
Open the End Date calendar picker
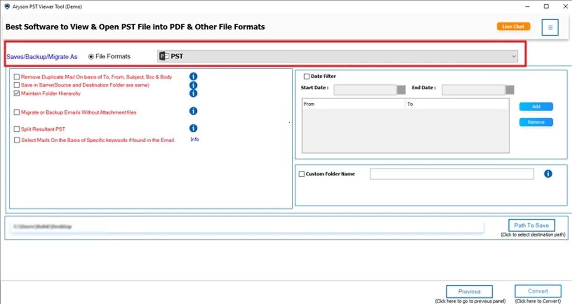(510, 90)
